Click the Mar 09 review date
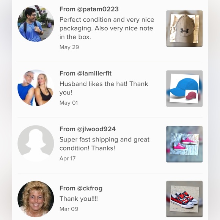This screenshot has width=220, height=220. click(x=69, y=209)
